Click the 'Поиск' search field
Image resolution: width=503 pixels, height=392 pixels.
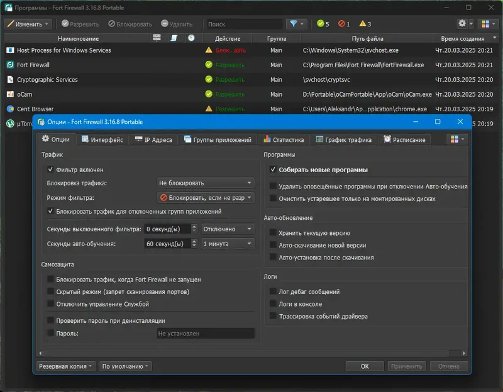coord(243,24)
